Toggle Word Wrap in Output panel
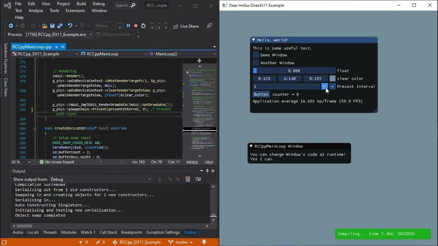 [x=198, y=179]
